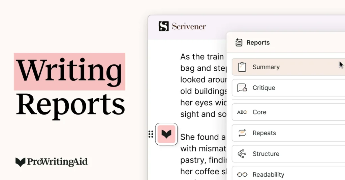The image size is (345, 180).
Task: Click the paragraph starting "She found a"
Action: [x=203, y=154]
